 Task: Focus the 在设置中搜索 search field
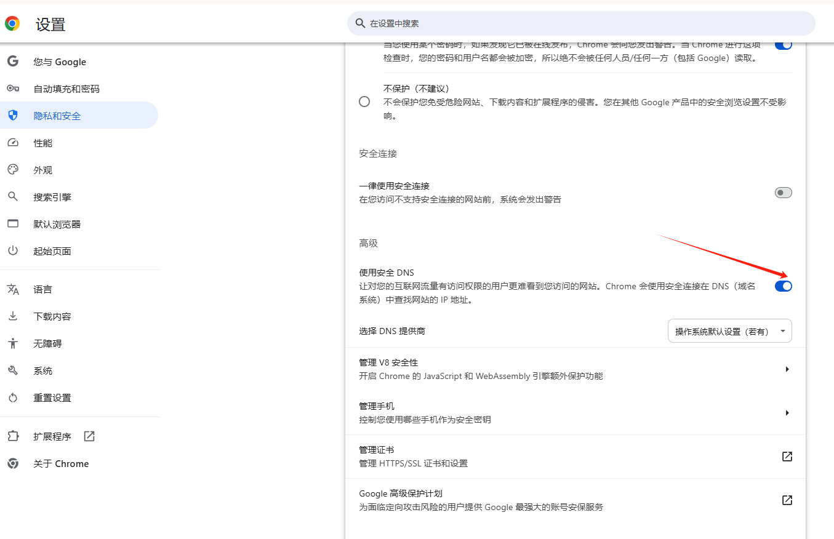[x=581, y=23]
